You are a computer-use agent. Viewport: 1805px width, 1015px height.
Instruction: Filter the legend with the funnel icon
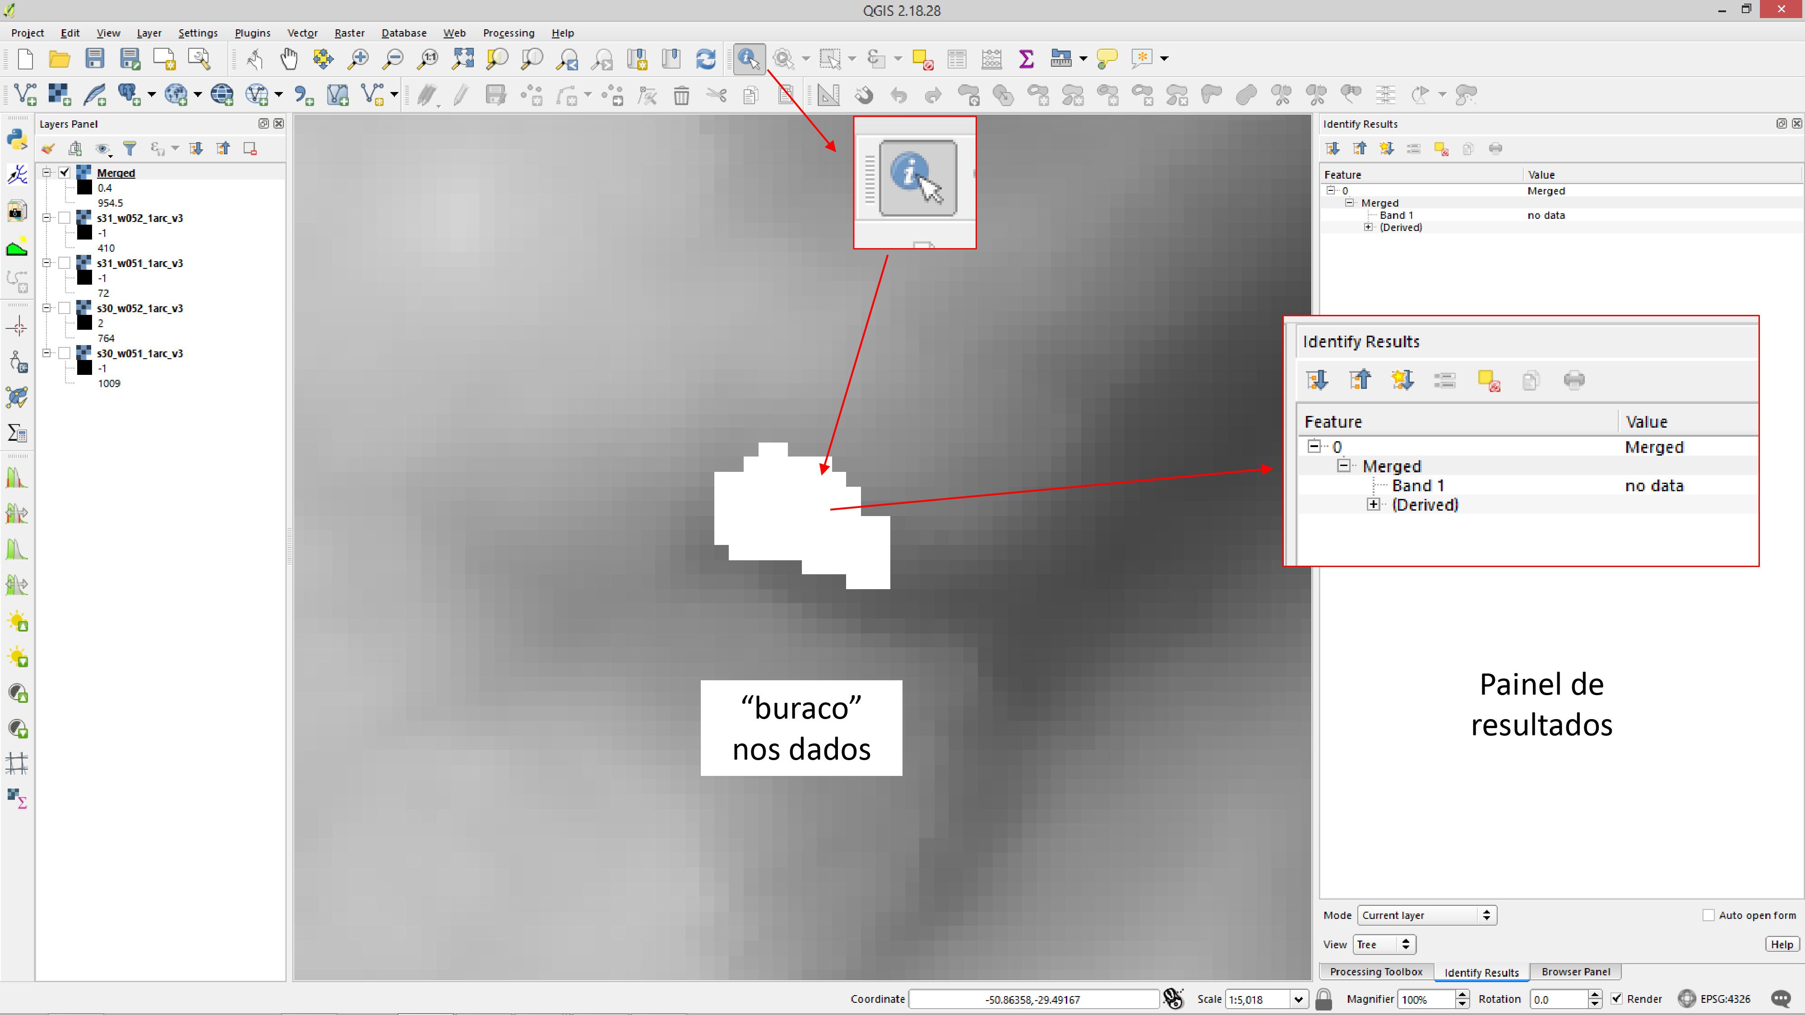pos(130,148)
